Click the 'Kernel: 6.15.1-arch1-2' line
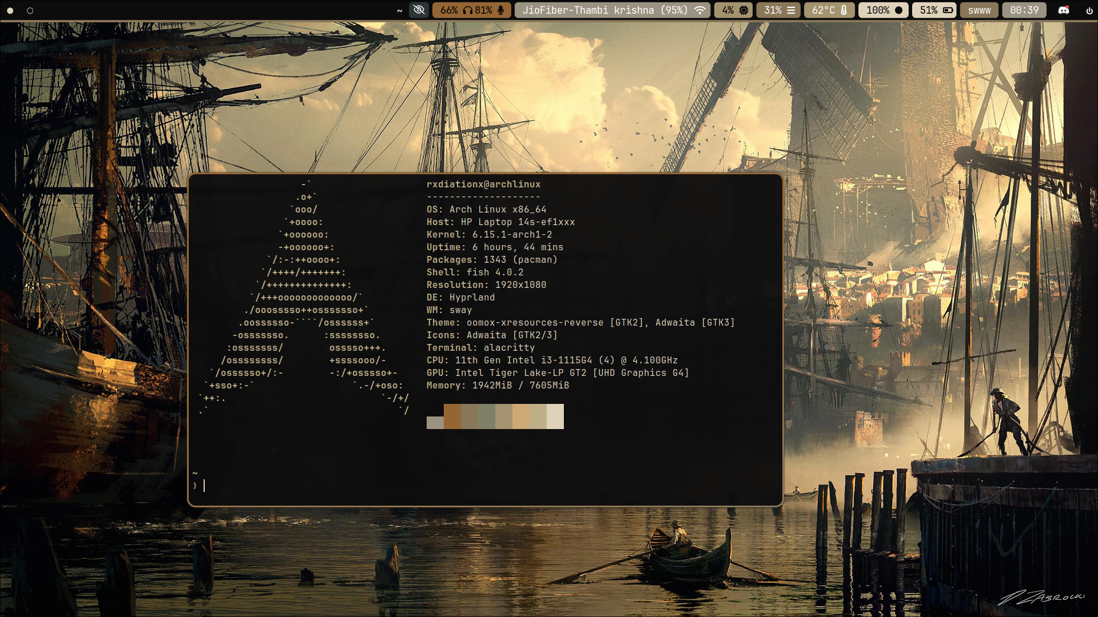Image resolution: width=1098 pixels, height=617 pixels. click(489, 234)
